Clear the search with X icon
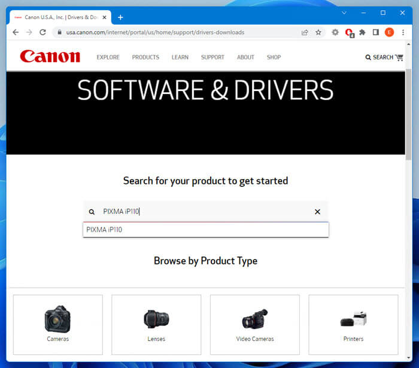This screenshot has height=368, width=419. [x=317, y=212]
